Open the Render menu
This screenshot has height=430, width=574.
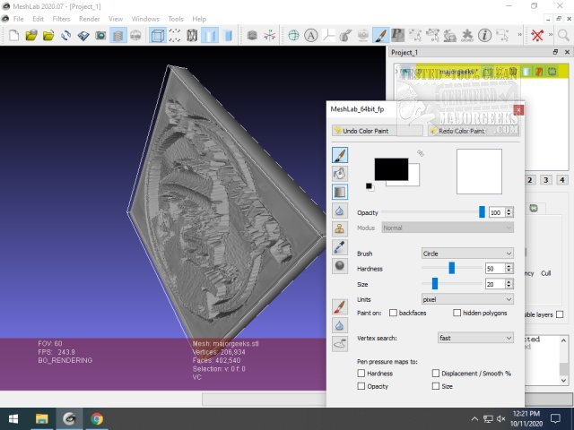point(89,19)
